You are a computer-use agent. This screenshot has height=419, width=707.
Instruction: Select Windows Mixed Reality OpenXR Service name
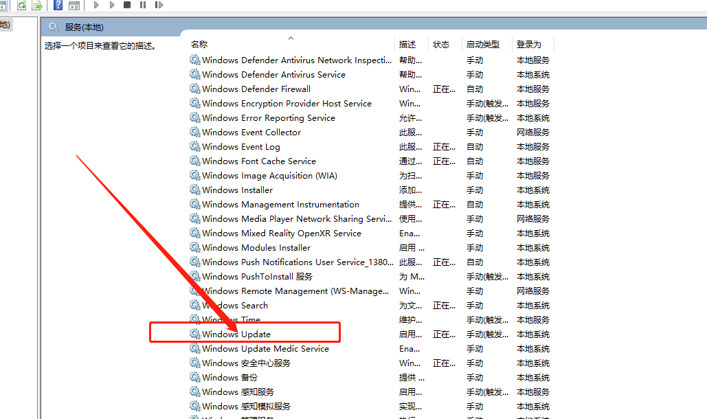click(x=282, y=234)
